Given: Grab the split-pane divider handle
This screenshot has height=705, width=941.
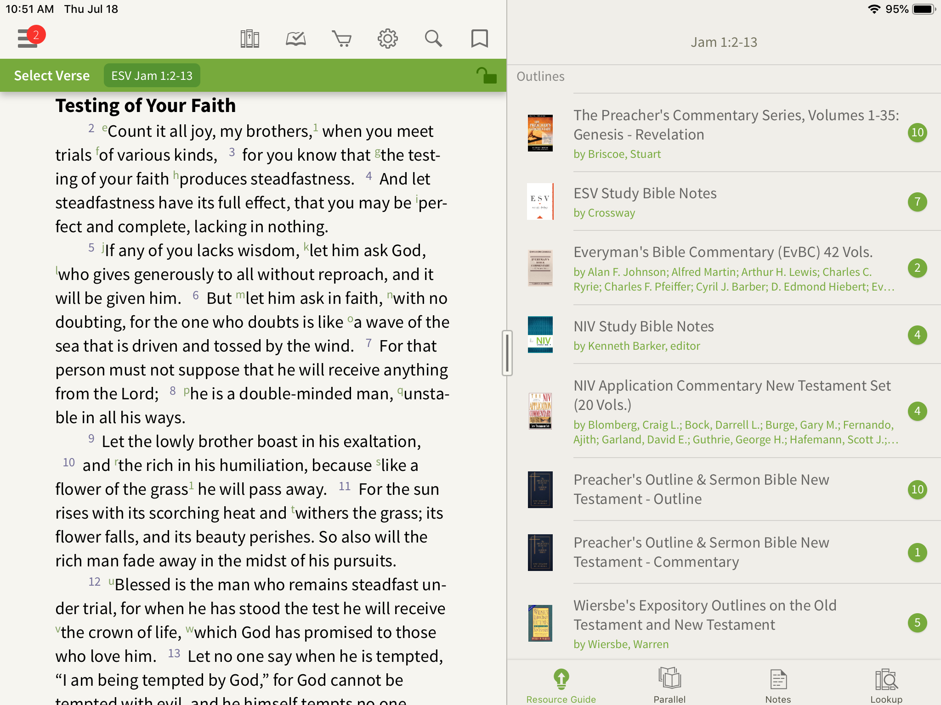Looking at the screenshot, I should coord(507,353).
